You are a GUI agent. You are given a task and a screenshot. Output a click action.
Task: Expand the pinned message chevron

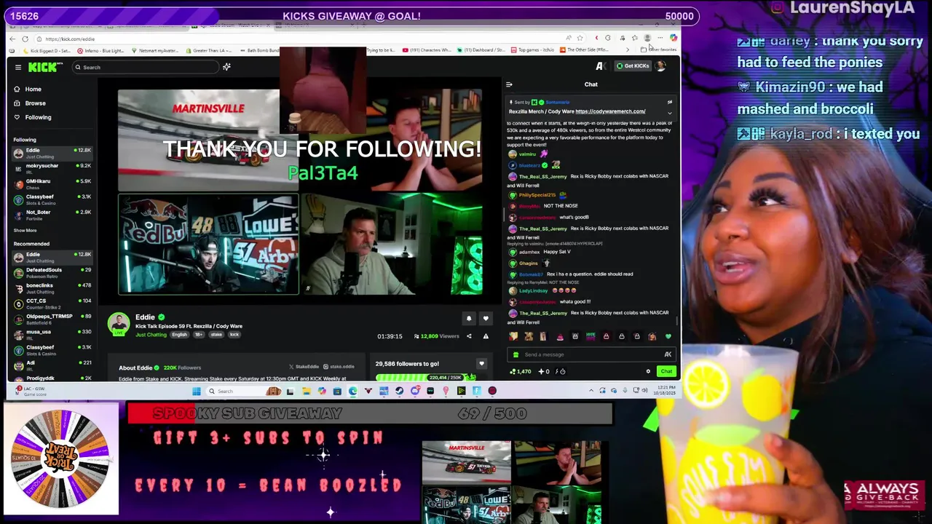(x=669, y=112)
